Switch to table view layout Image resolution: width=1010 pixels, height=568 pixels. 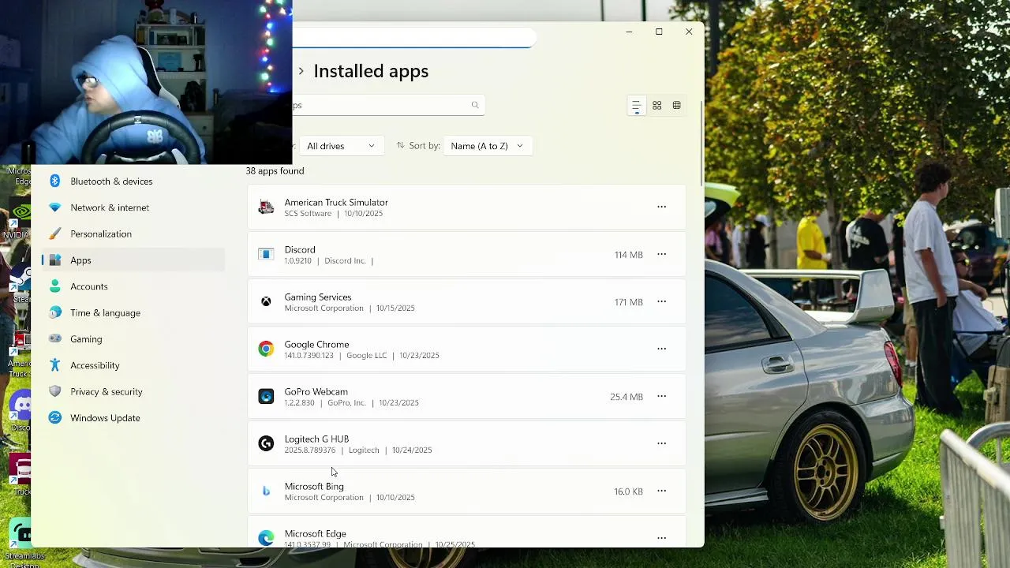click(676, 105)
